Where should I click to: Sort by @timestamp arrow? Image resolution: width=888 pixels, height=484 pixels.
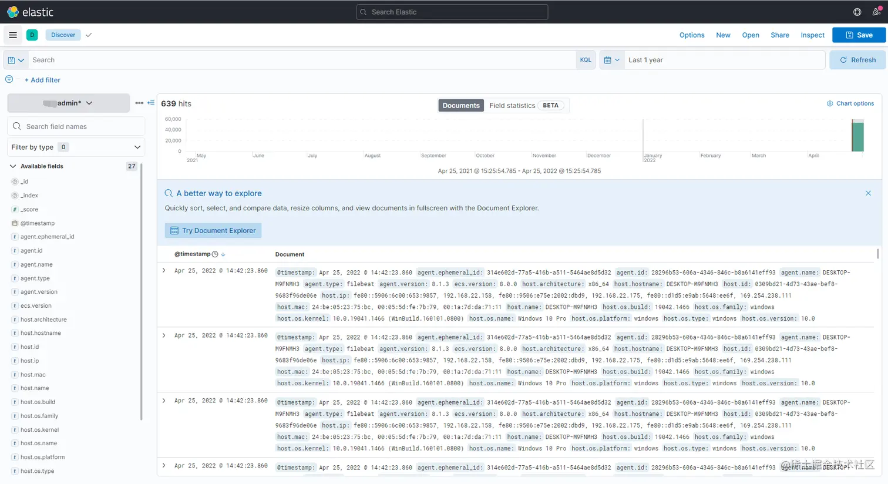pos(223,254)
